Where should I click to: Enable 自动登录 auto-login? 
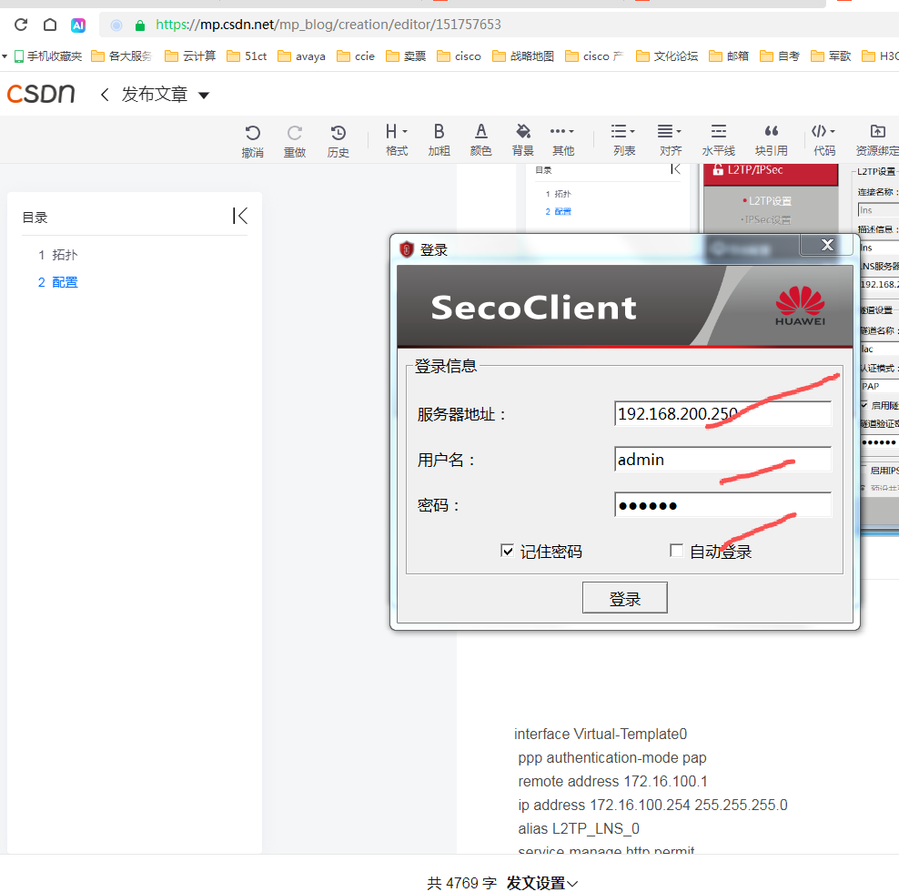pos(676,550)
